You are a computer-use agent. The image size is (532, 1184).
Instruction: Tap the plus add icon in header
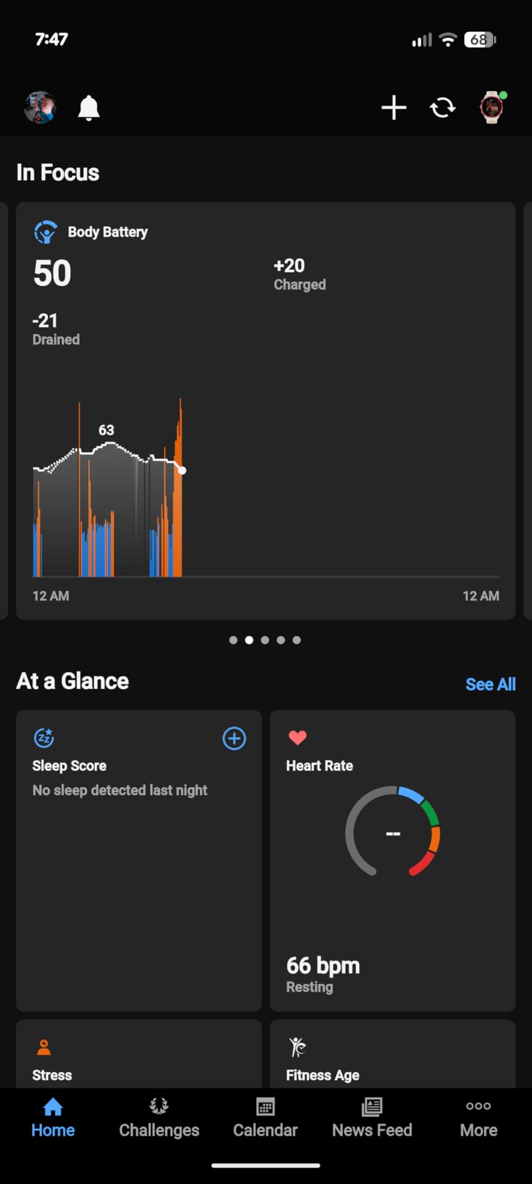click(393, 107)
